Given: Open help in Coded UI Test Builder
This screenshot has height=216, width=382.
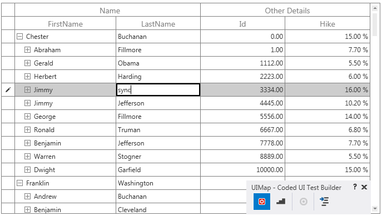Looking at the screenshot, I should click(355, 187).
